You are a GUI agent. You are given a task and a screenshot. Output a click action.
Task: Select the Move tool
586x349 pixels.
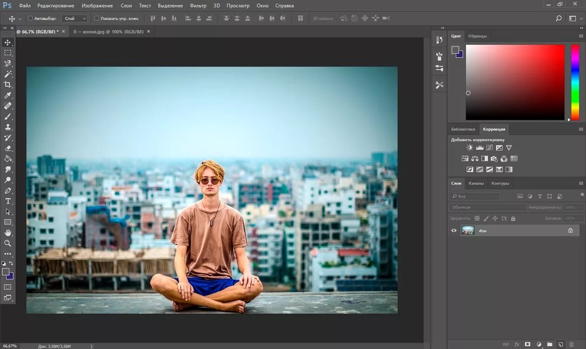pyautogui.click(x=8, y=42)
